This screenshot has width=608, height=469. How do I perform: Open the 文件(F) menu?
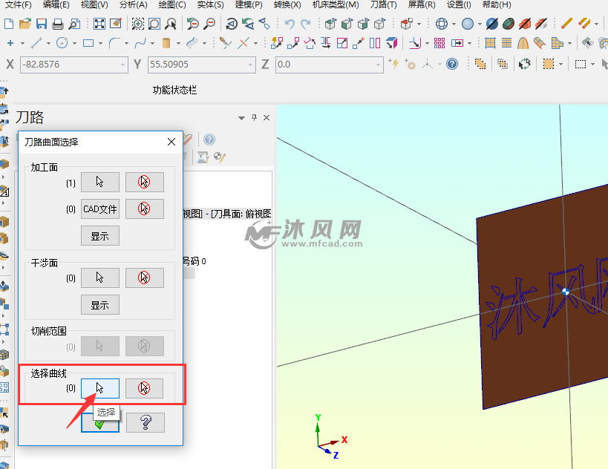pyautogui.click(x=19, y=4)
